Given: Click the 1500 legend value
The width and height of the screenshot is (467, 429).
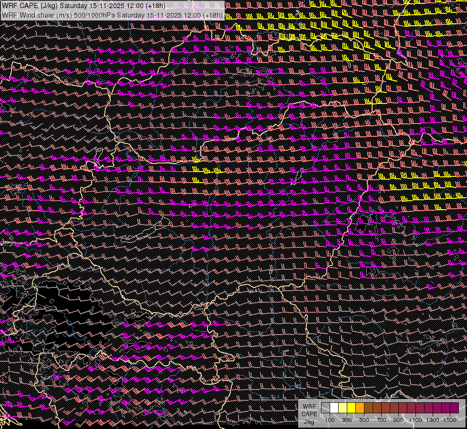Looking at the screenshot, I should point(450,420).
